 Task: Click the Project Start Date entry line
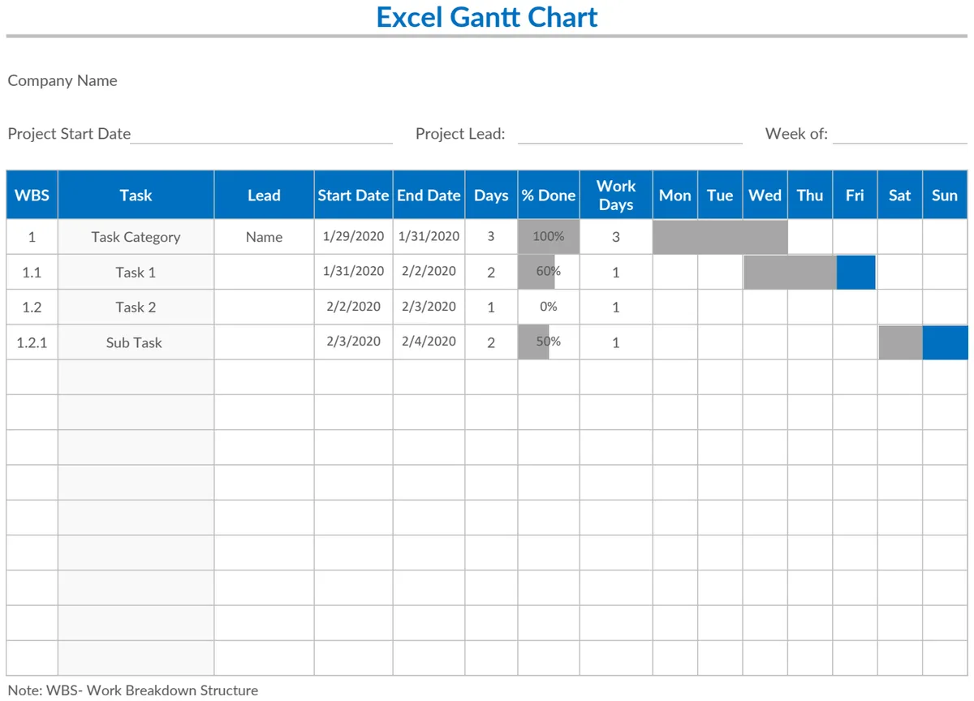point(261,135)
